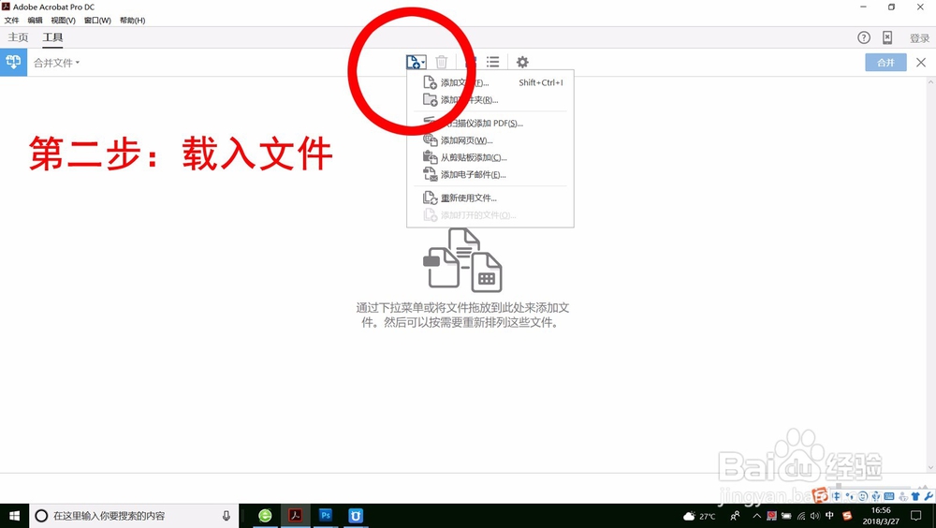Show hidden tray icons chevron

[756, 516]
